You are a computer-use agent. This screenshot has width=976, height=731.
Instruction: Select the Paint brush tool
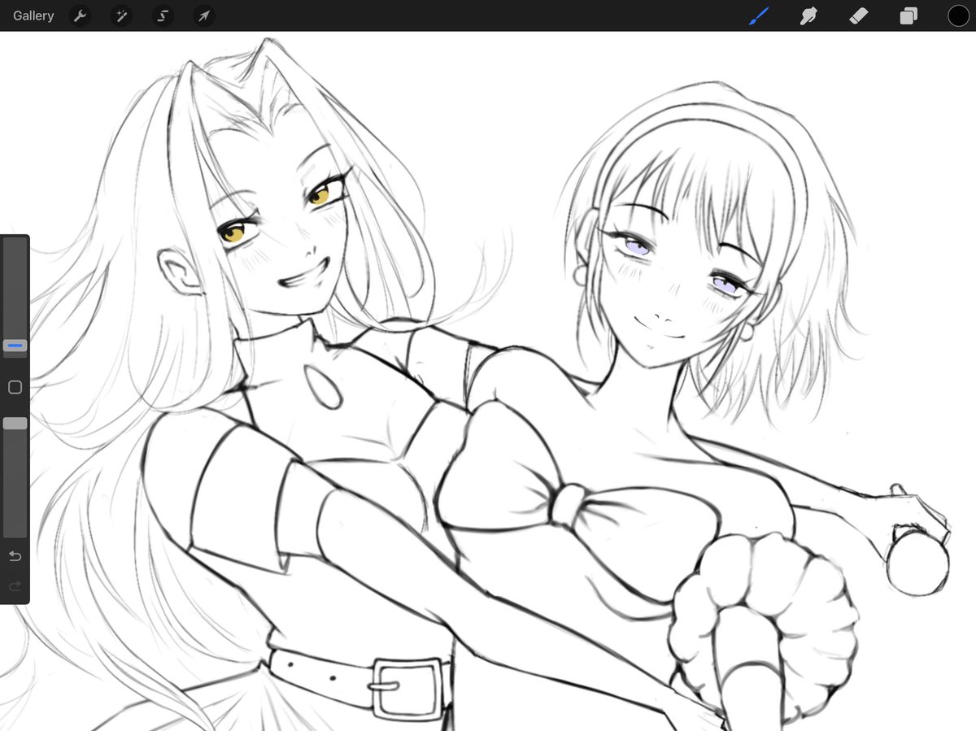pyautogui.click(x=759, y=15)
